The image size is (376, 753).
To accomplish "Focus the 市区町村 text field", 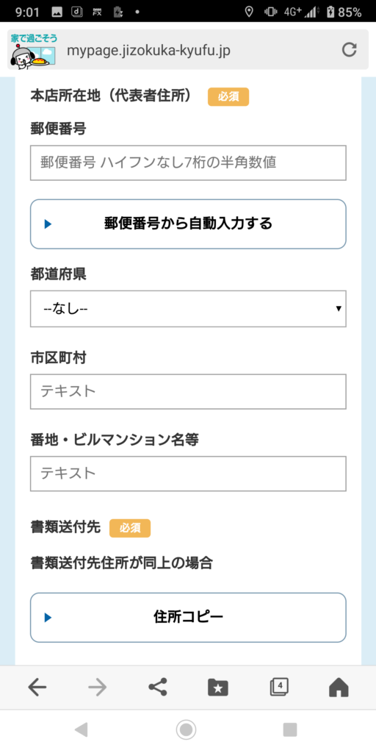I will [x=188, y=391].
